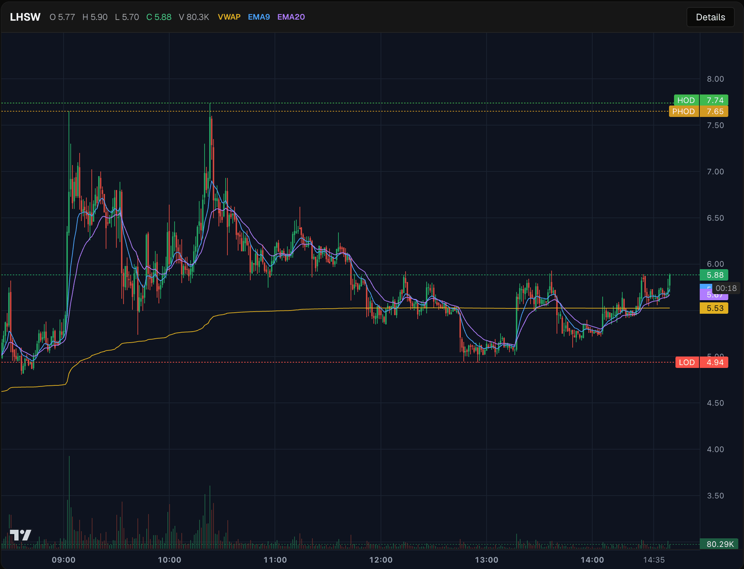Click the current price 5.88 label

tap(714, 275)
